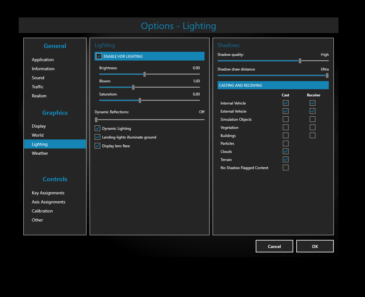This screenshot has width=365, height=297.
Task: Enable Simulation Objects Receive shadows
Action: pyautogui.click(x=313, y=119)
